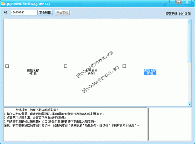
Task: Maximize the QQFlash downloader window
Action: point(179,2)
